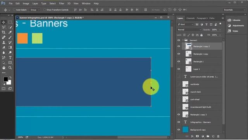Select the Zoom tool
Screen dimensions: 248x140
point(10,68)
